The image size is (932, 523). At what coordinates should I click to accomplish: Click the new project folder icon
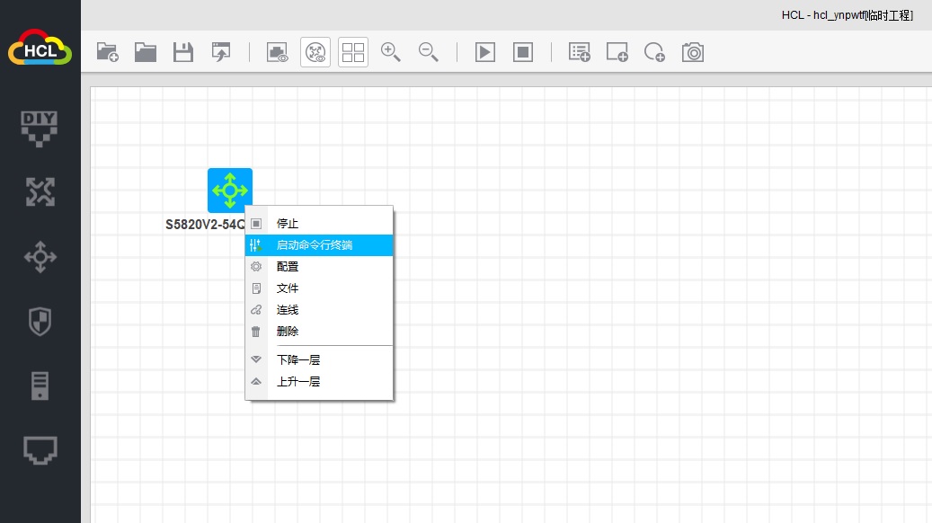(x=108, y=52)
